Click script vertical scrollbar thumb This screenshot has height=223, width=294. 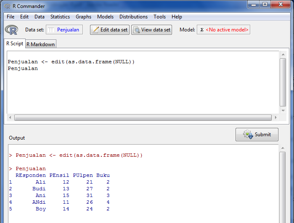283,83
